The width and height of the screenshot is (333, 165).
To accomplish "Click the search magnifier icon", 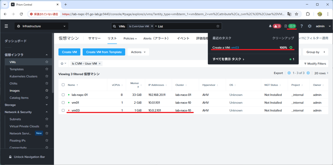I will 114,26.
